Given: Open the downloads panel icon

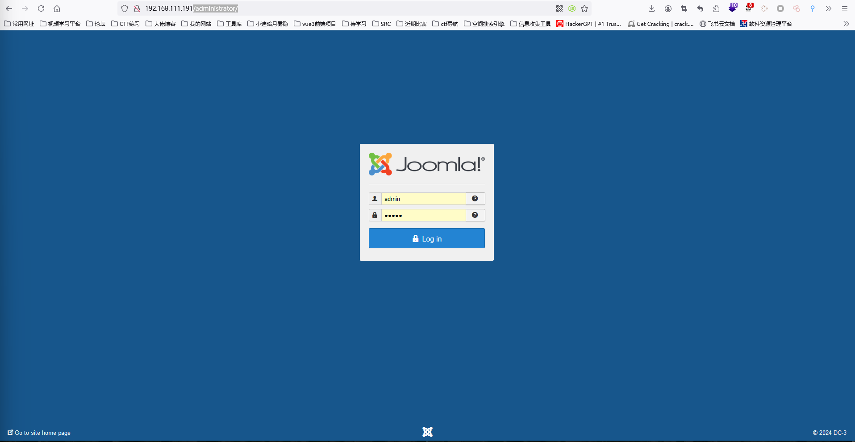Looking at the screenshot, I should pyautogui.click(x=652, y=8).
